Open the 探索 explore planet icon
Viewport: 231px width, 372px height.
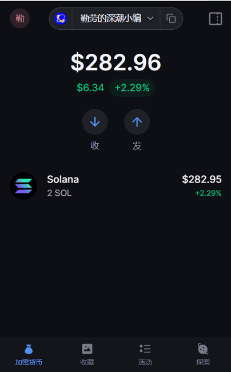pos(203,349)
